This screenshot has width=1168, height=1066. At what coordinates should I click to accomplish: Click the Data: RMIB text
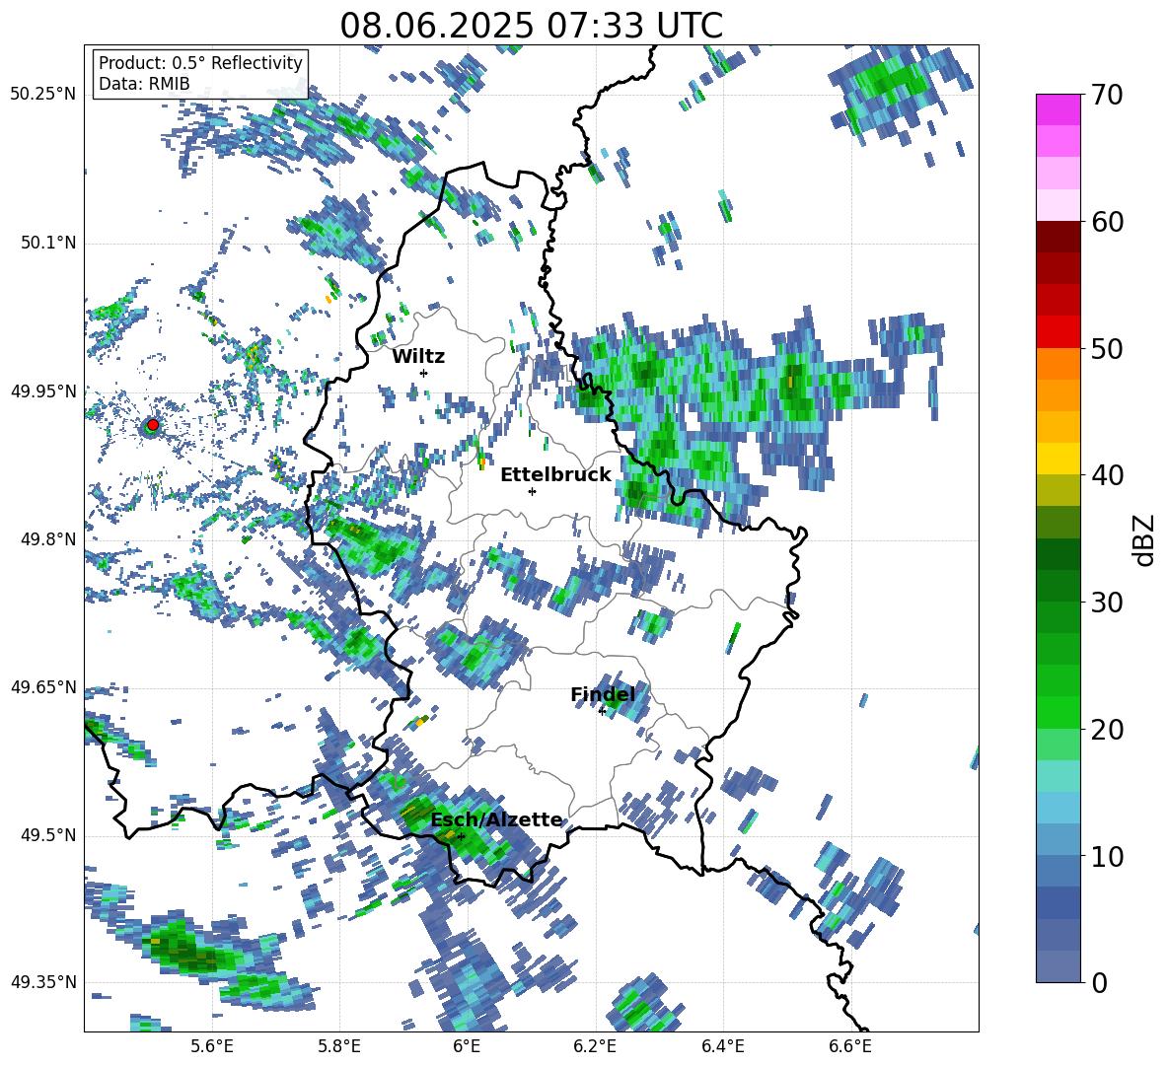pos(144,84)
